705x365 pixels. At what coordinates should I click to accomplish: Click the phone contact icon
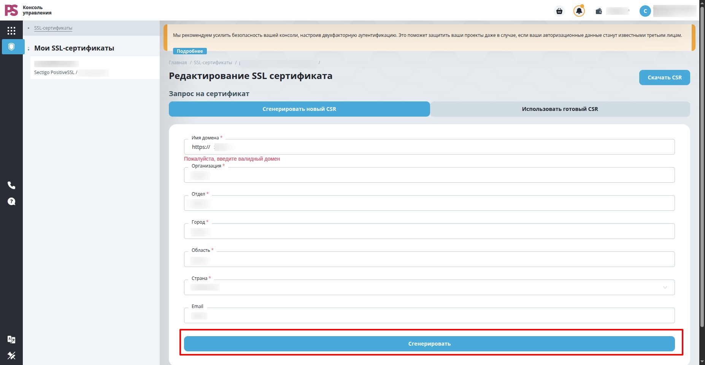(11, 185)
